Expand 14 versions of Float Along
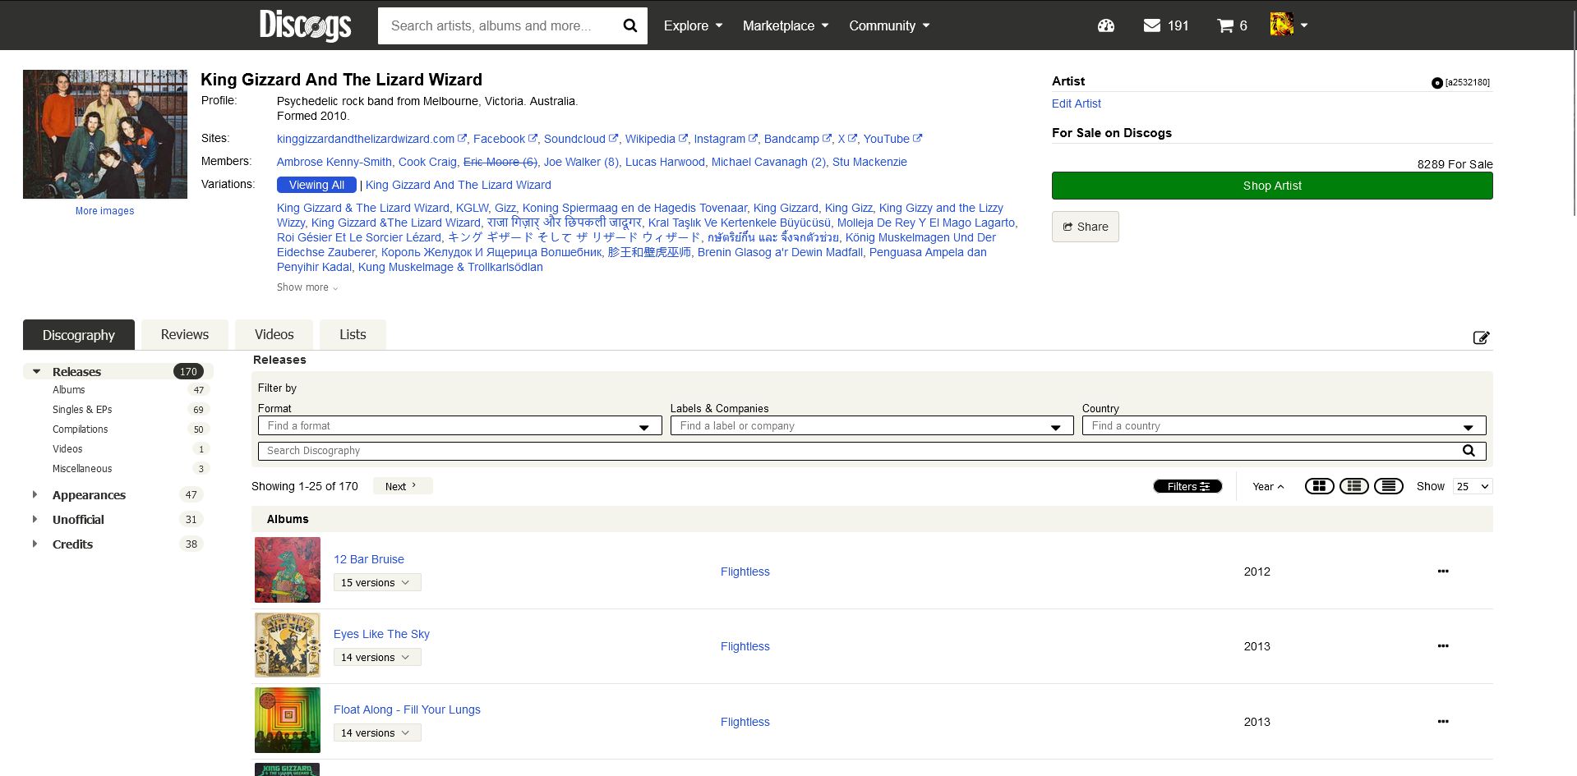This screenshot has width=1577, height=776. [377, 732]
